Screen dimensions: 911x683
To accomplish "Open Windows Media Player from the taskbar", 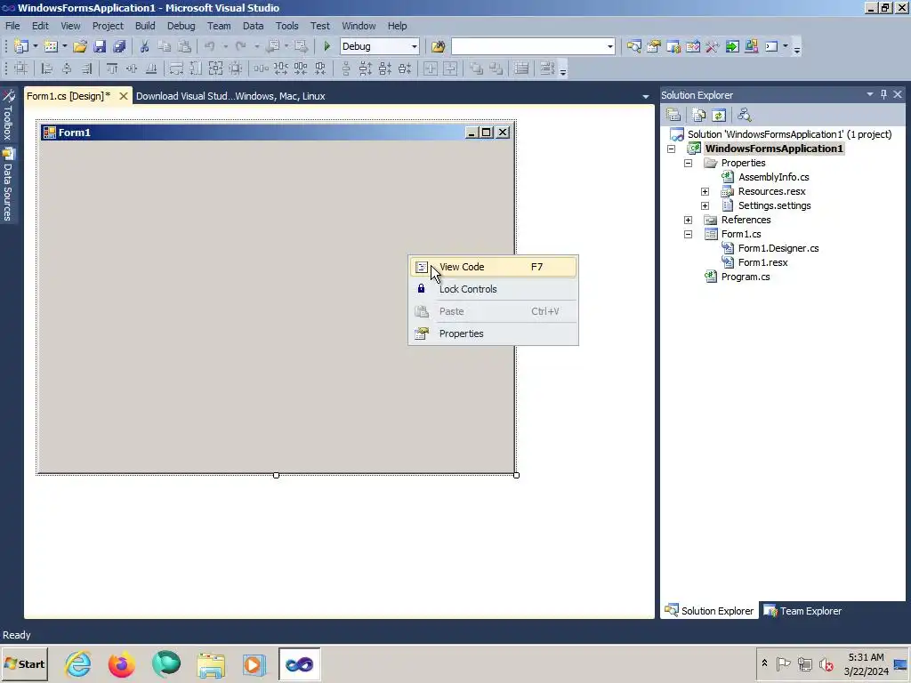I will [254, 664].
